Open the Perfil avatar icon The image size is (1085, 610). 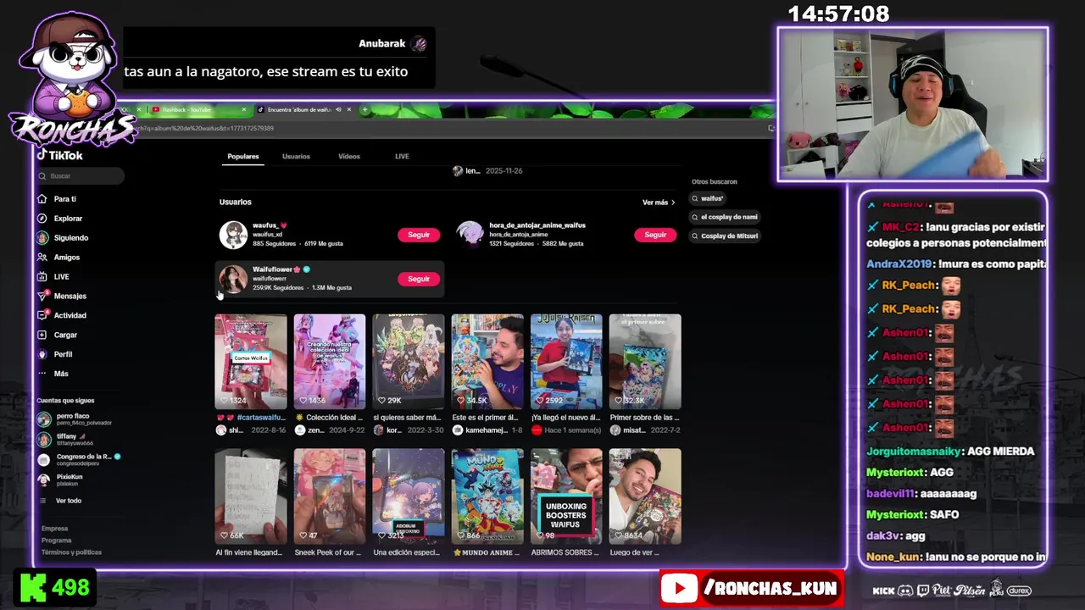click(x=42, y=354)
